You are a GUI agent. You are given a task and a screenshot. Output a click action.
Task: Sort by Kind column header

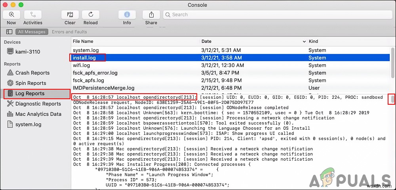[x=313, y=41]
